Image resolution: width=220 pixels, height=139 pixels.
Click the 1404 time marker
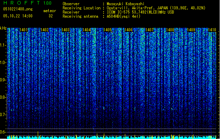pyautogui.click(x=87, y=30)
